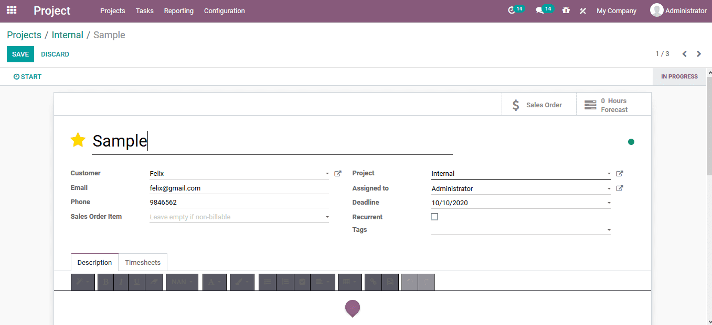Set the stage to In Progress
Image resolution: width=712 pixels, height=325 pixels.
click(679, 76)
